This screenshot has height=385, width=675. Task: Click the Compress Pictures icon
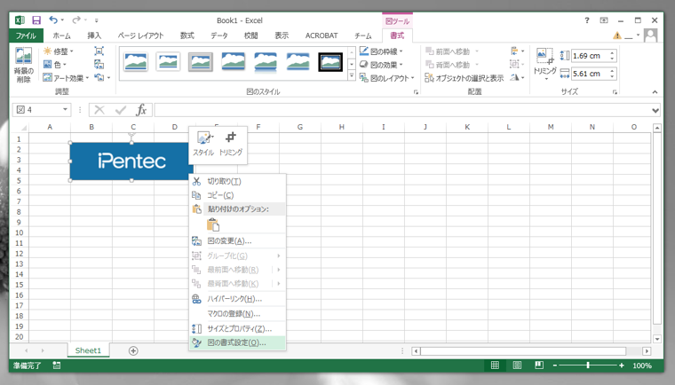pyautogui.click(x=99, y=51)
